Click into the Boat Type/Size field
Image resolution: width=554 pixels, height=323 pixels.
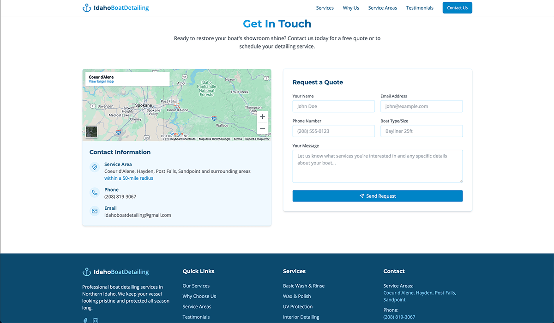421,131
